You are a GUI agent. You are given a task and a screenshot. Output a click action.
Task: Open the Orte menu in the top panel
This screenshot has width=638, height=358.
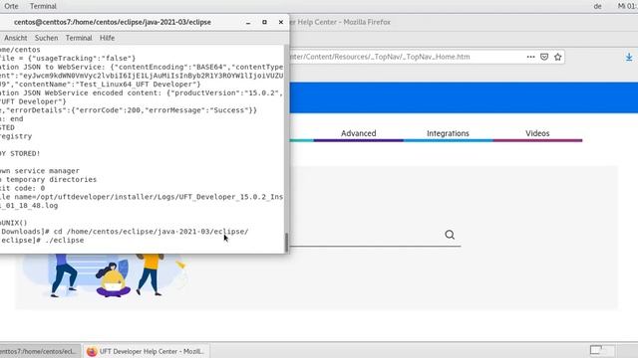click(x=11, y=6)
